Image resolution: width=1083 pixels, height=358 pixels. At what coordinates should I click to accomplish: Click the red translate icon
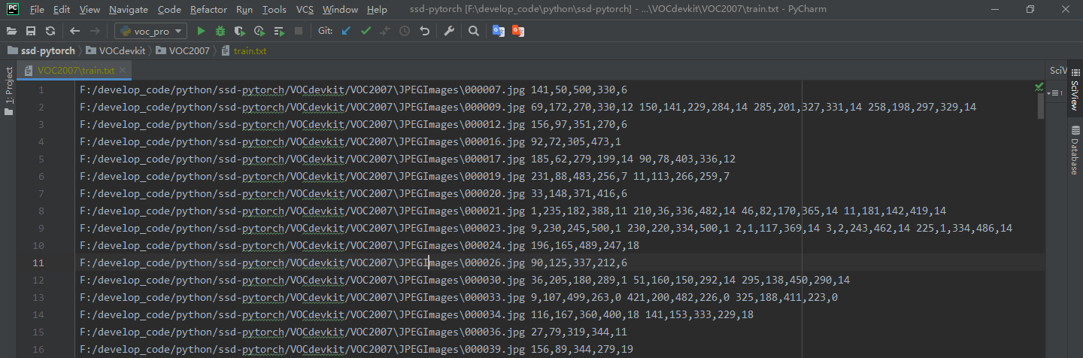[517, 31]
